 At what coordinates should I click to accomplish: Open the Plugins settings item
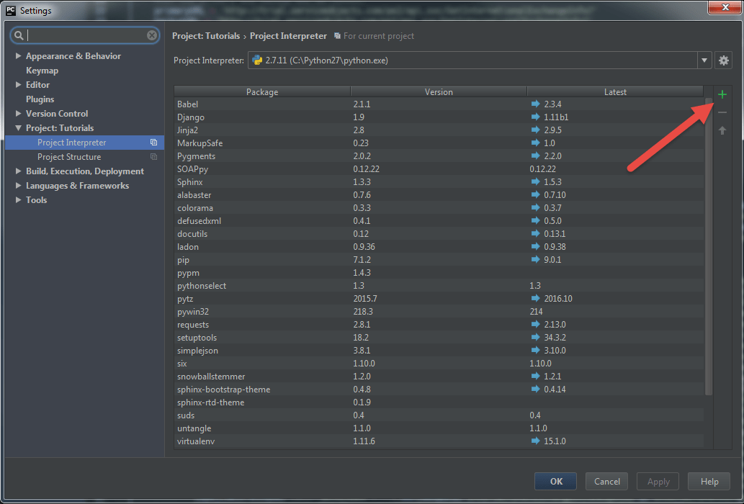40,99
